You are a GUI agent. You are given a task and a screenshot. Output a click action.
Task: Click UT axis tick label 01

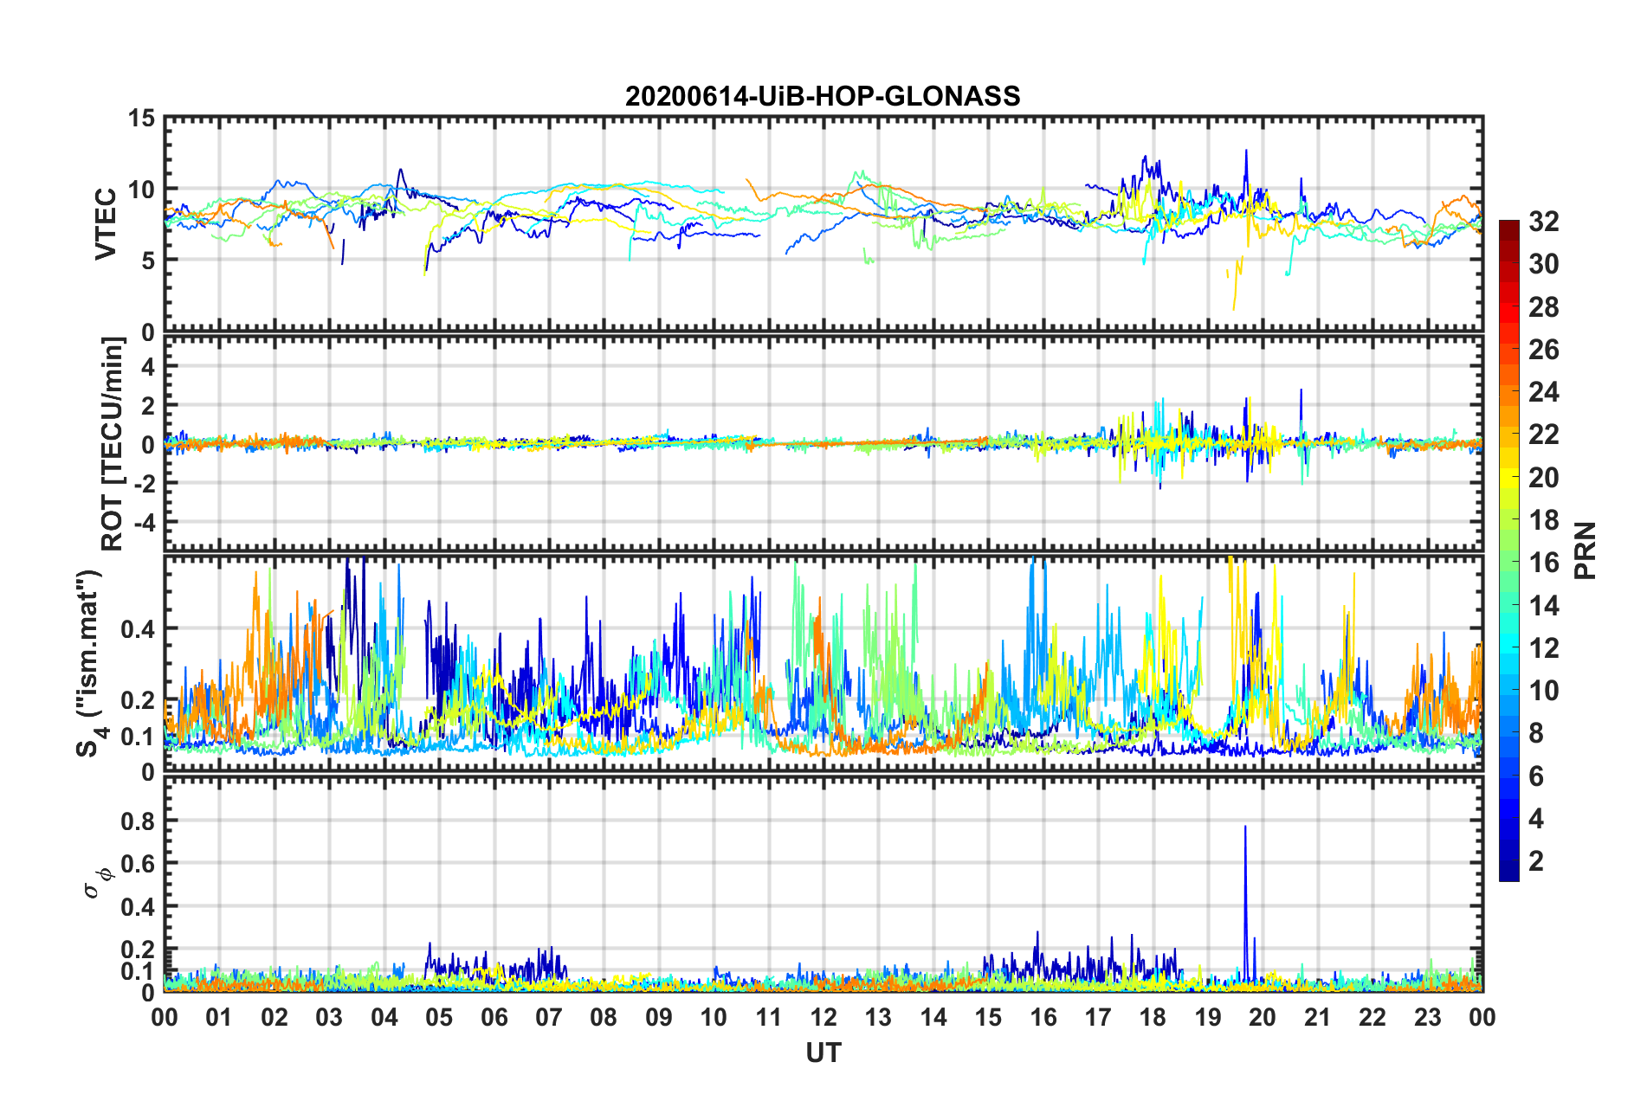(x=219, y=1017)
